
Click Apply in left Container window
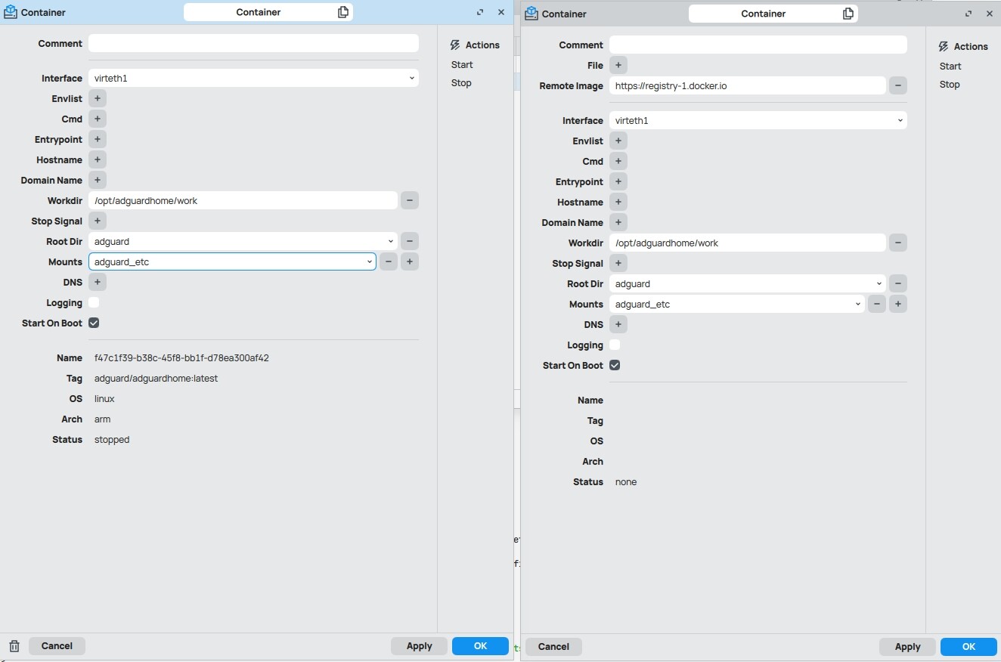coord(420,646)
